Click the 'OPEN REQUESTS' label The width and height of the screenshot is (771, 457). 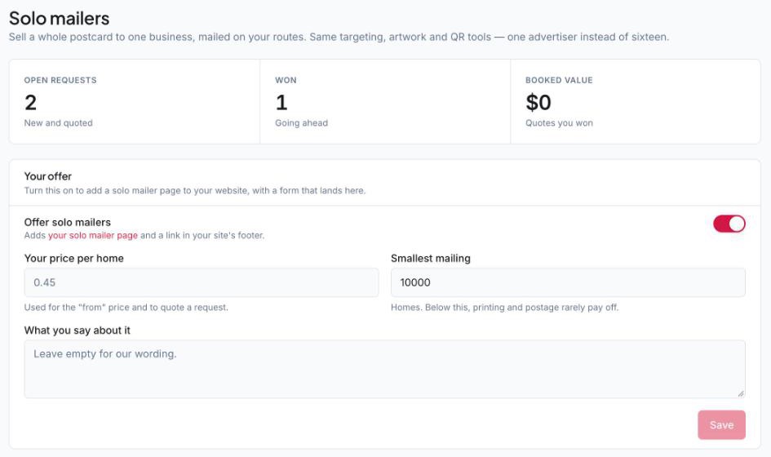coord(60,80)
